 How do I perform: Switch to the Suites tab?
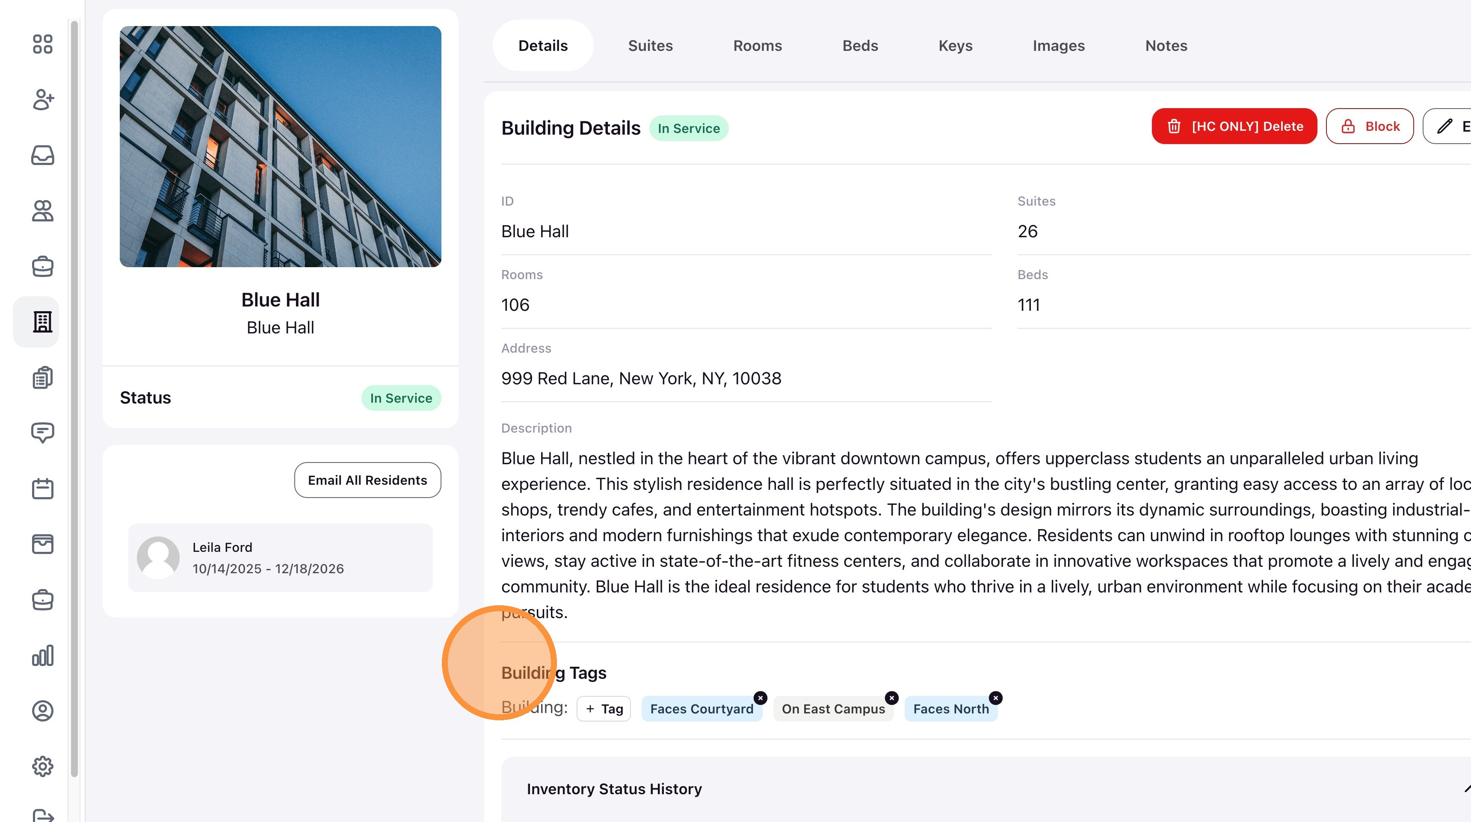pyautogui.click(x=650, y=46)
